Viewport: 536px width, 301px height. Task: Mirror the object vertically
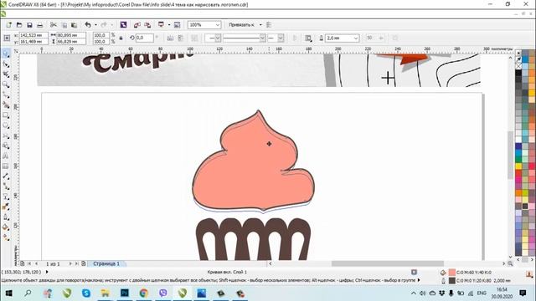[181, 38]
